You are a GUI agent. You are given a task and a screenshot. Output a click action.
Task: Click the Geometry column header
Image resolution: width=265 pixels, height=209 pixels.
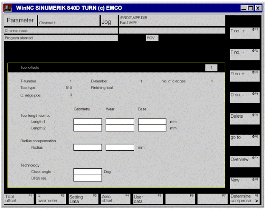click(x=82, y=109)
